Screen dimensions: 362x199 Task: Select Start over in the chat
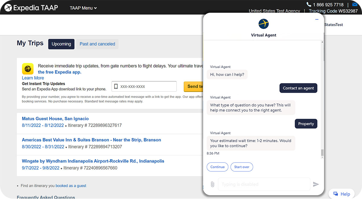(242, 167)
